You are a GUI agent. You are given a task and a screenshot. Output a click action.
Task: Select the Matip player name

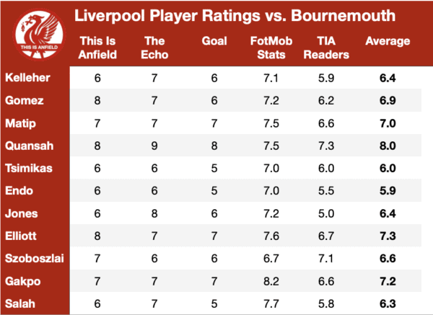click(20, 123)
